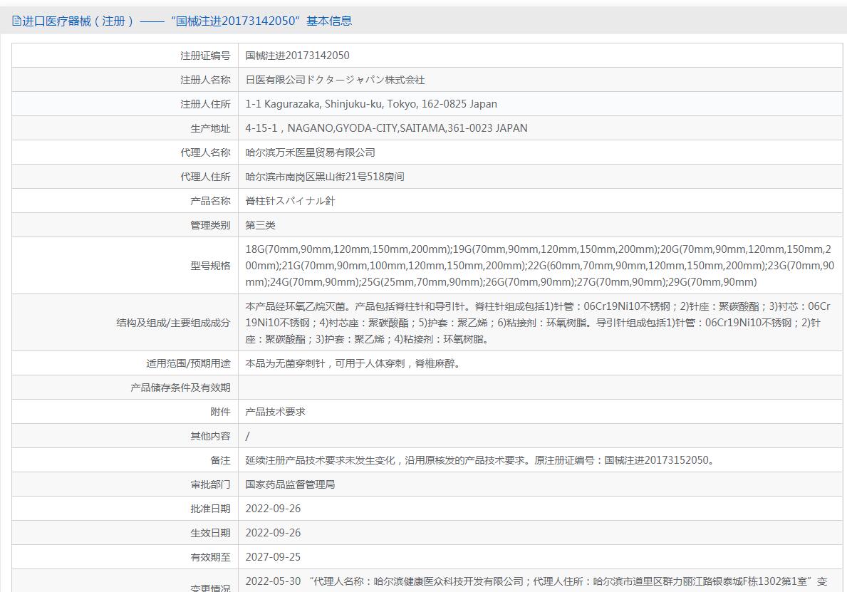847x592 pixels.
Task: Select the remark text starting 延续注册产品技术要求
Action: pos(480,461)
